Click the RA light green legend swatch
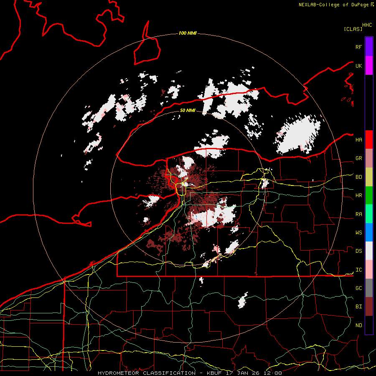 [x=369, y=214]
